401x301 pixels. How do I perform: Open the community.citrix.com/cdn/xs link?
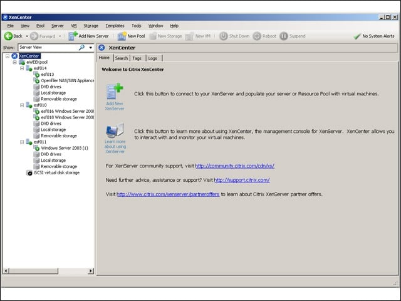click(235, 166)
